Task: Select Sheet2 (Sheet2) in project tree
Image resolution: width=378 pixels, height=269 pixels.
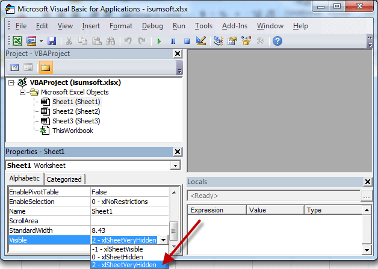Action: pyautogui.click(x=76, y=111)
